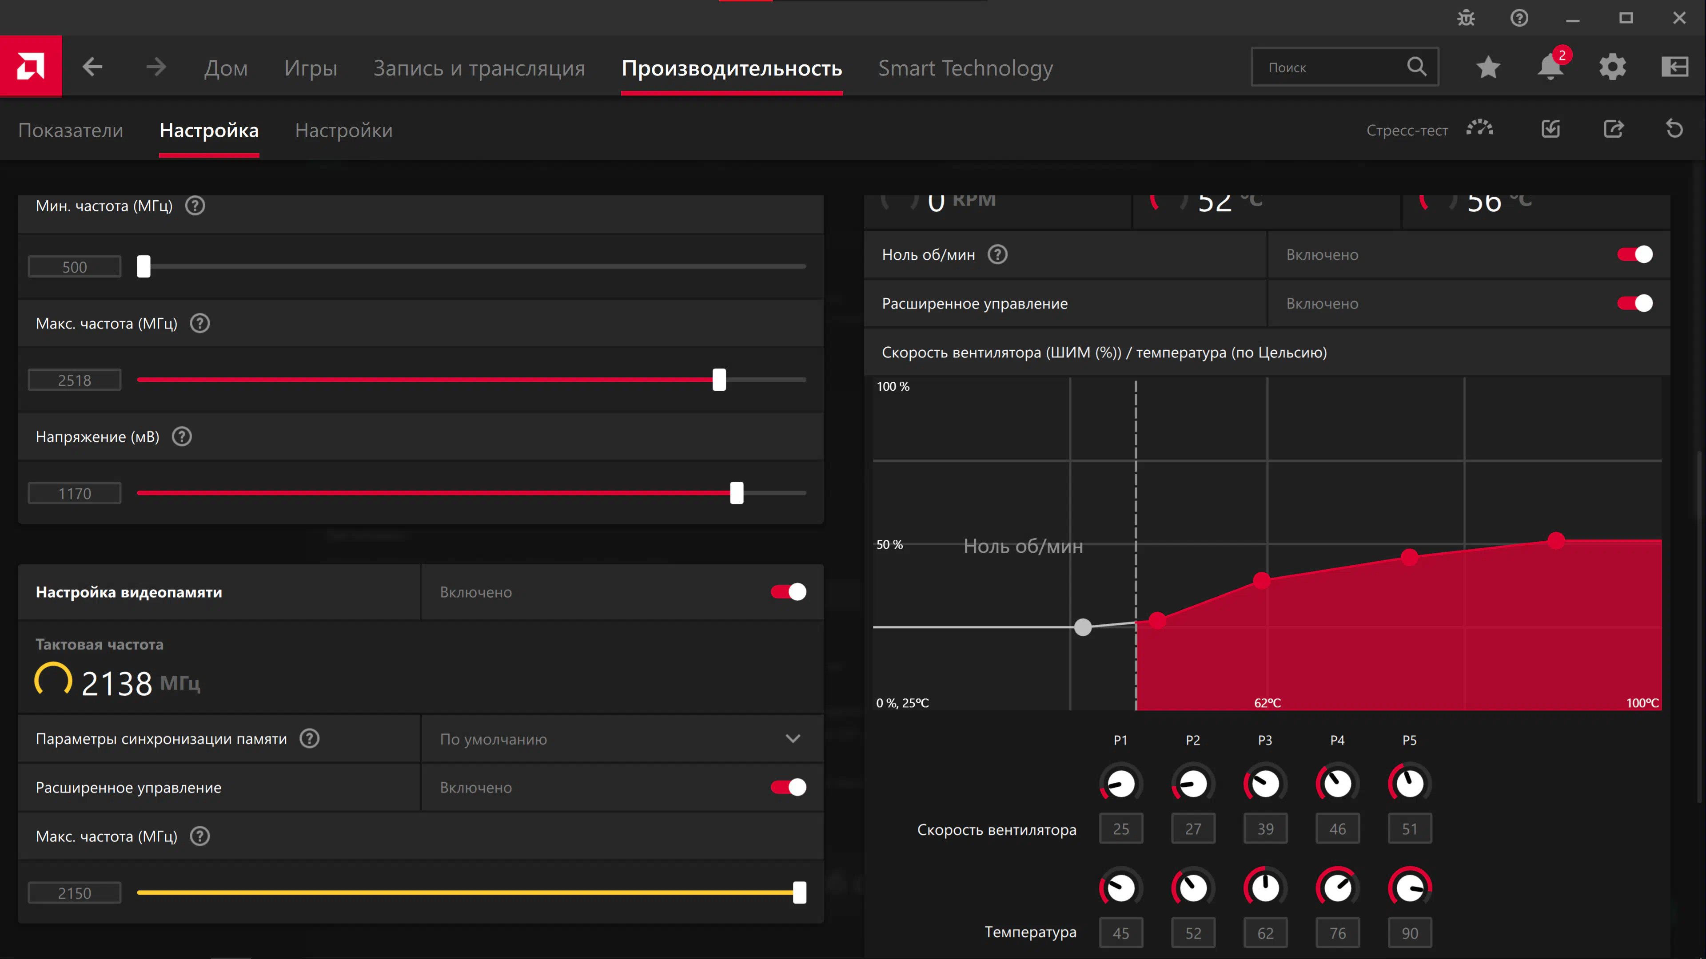Click the reset undo arrow icon
Screen dimensions: 1706x959
pos(1675,128)
